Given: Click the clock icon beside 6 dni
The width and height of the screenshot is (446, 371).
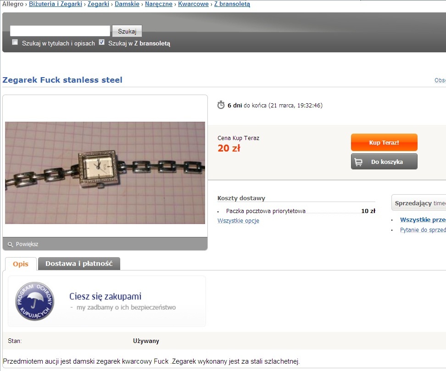Looking at the screenshot, I should point(221,105).
